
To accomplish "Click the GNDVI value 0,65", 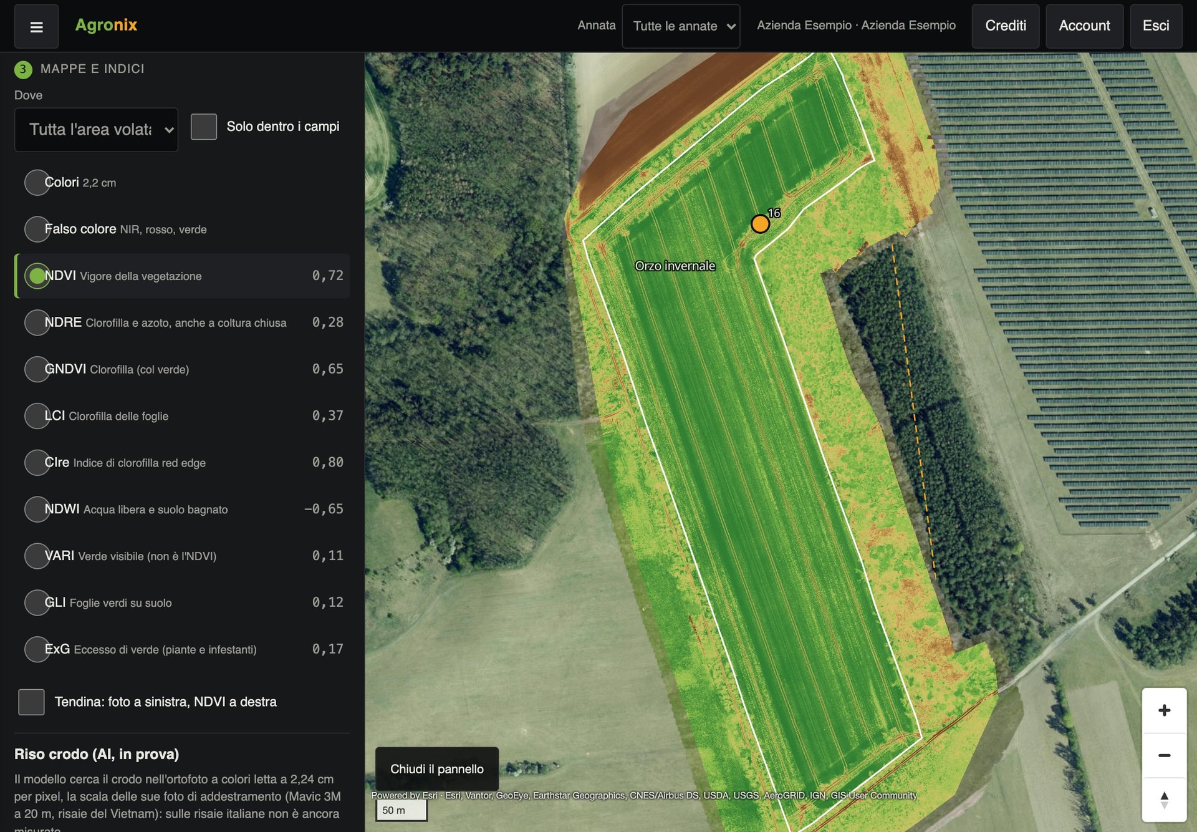I will tap(328, 369).
